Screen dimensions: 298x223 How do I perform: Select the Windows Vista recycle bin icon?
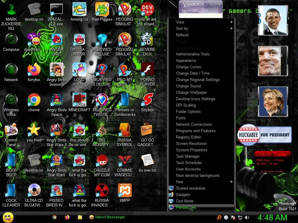[11, 105]
